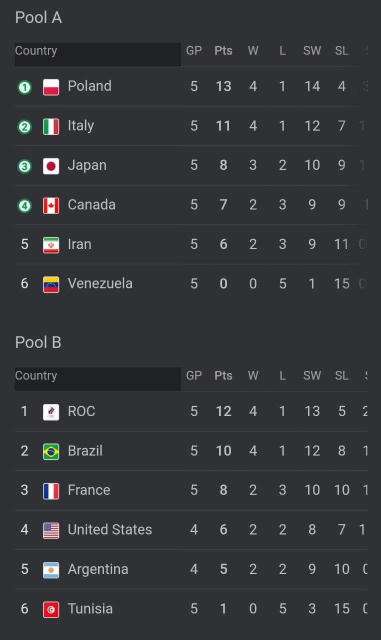Screen dimensions: 381x640
Task: Click the Japan flag icon
Action: (x=51, y=166)
